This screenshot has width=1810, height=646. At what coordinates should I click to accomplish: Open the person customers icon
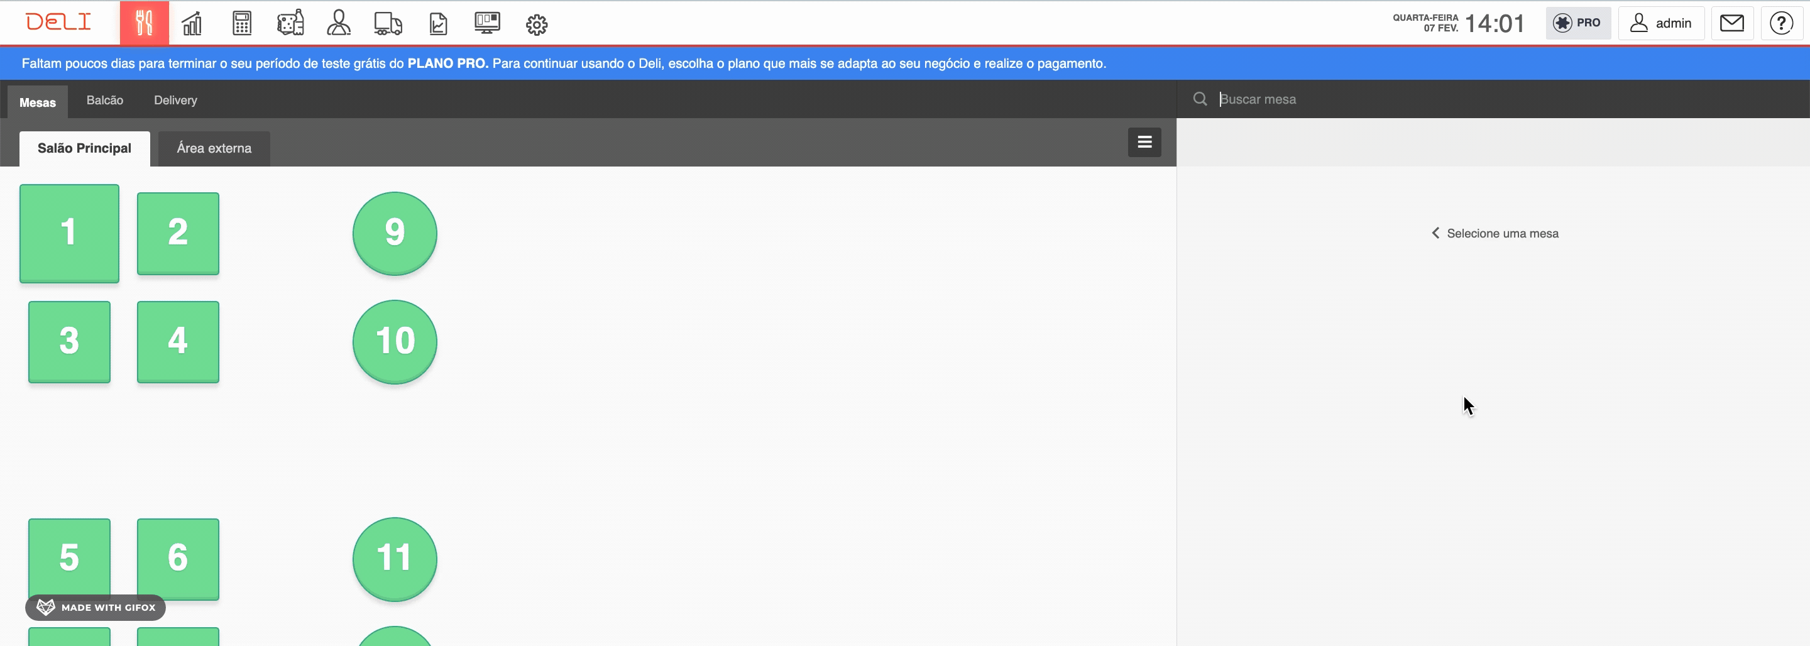pyautogui.click(x=339, y=23)
